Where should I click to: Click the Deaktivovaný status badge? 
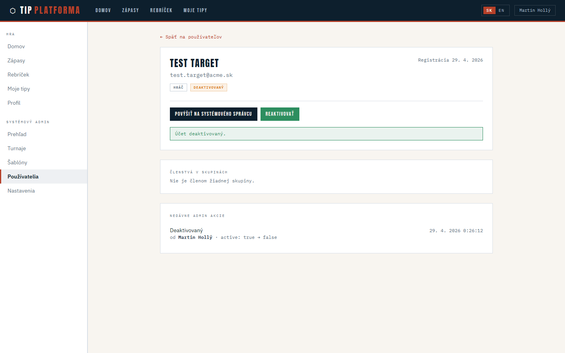(x=208, y=87)
